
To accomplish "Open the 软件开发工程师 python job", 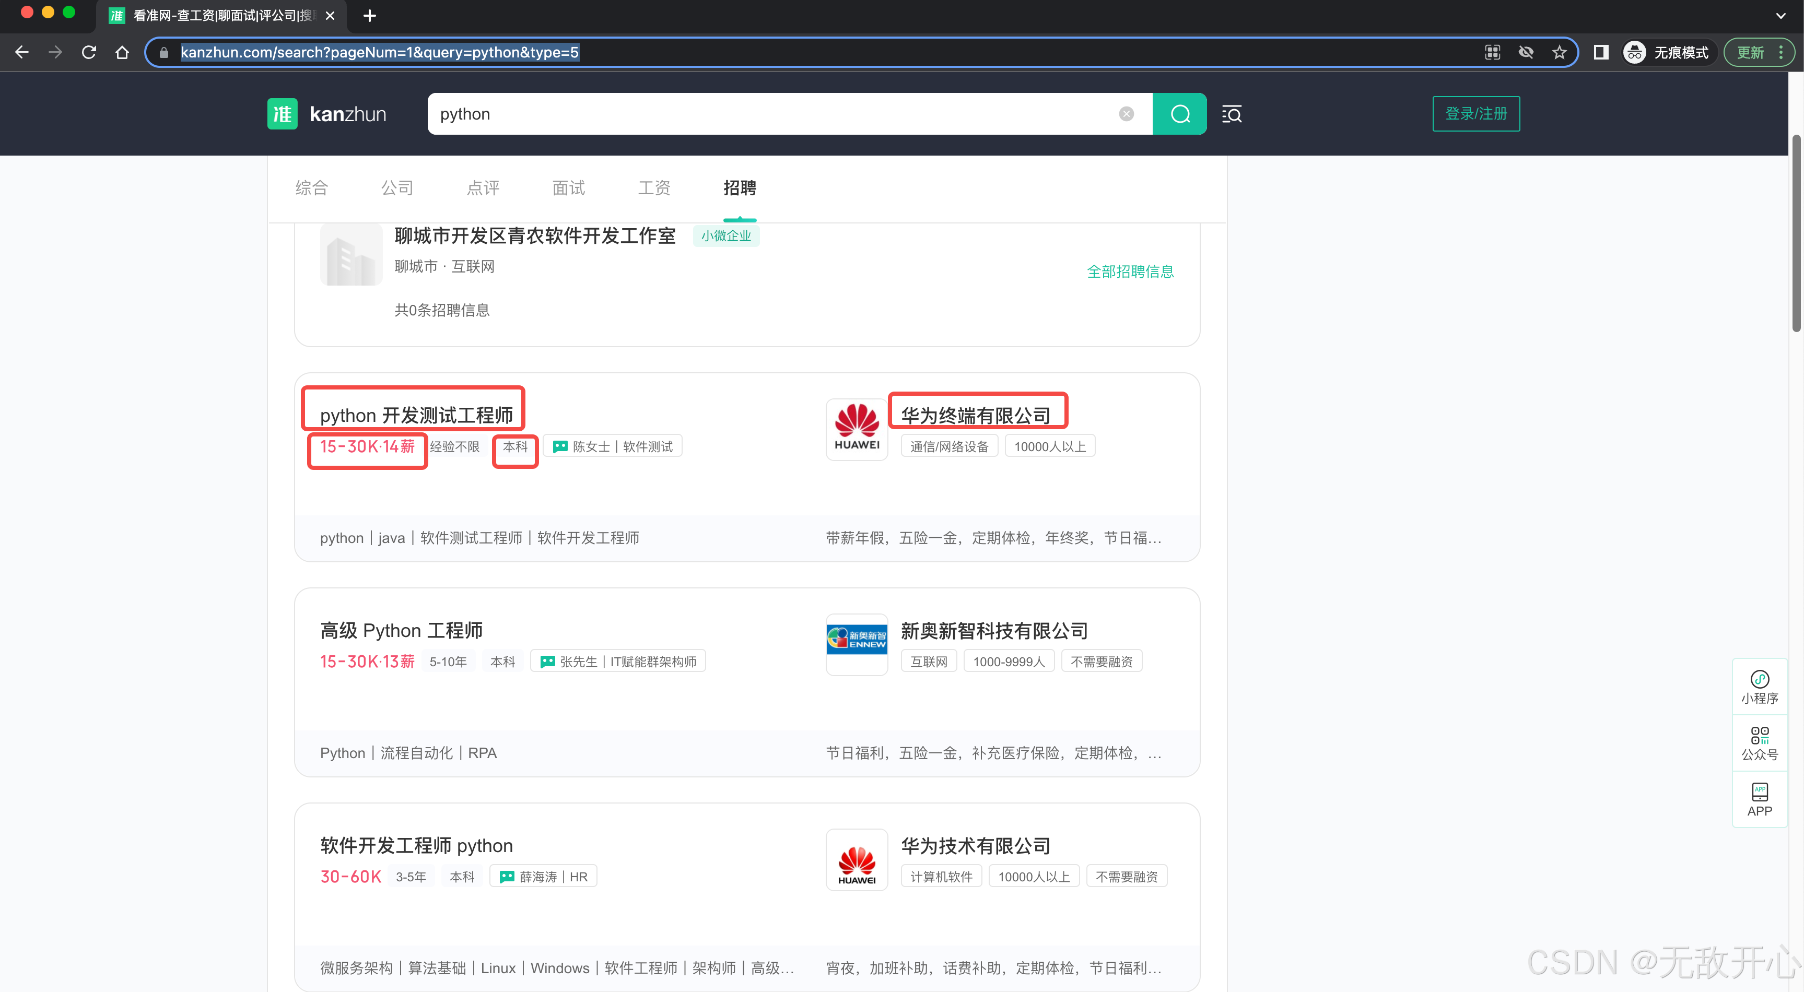I will pos(417,846).
